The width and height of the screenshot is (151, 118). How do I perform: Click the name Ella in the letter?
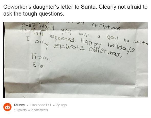click(38, 66)
